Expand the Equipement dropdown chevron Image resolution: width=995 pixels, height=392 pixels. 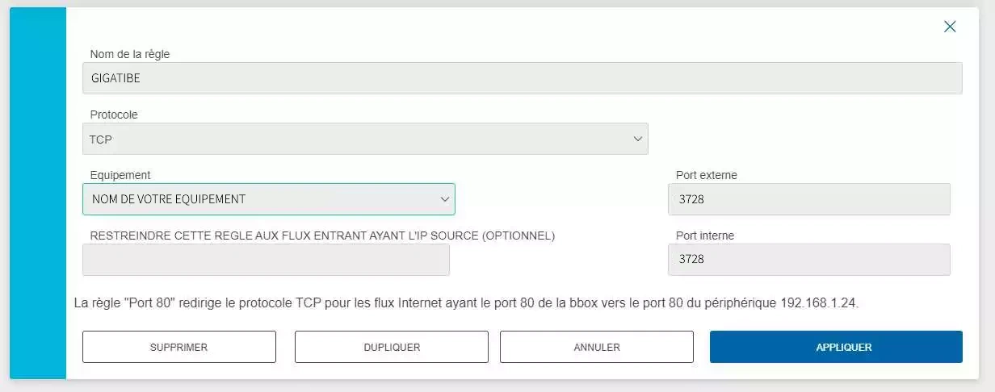(444, 199)
